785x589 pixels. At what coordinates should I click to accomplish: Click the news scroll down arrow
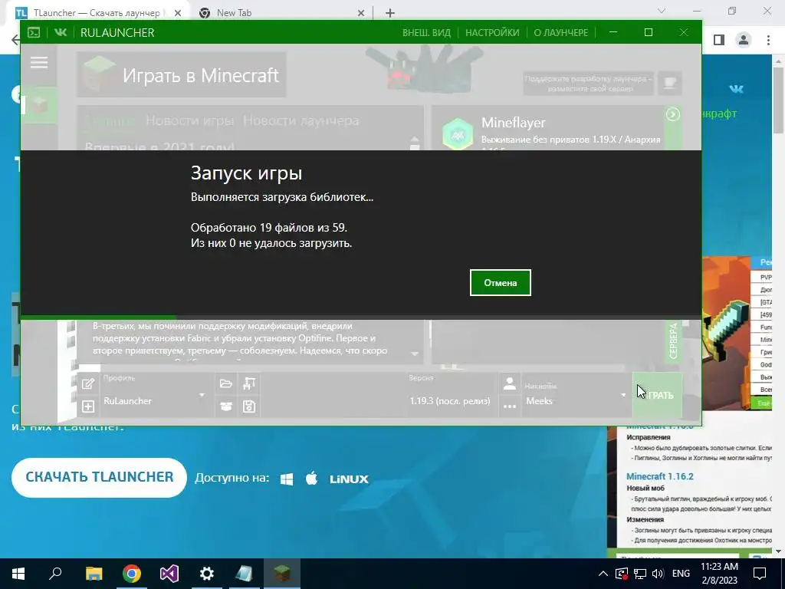pos(415,354)
